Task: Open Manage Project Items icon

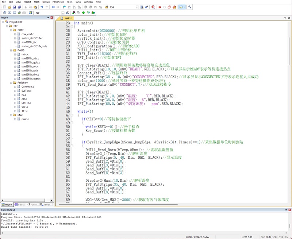Action: [x=74, y=13]
